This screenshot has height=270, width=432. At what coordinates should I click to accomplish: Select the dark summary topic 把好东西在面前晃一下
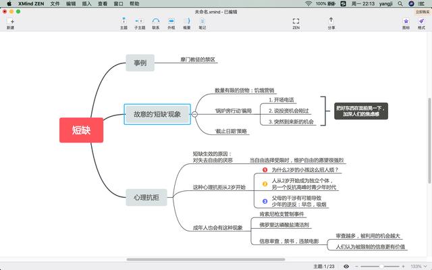pyautogui.click(x=361, y=111)
